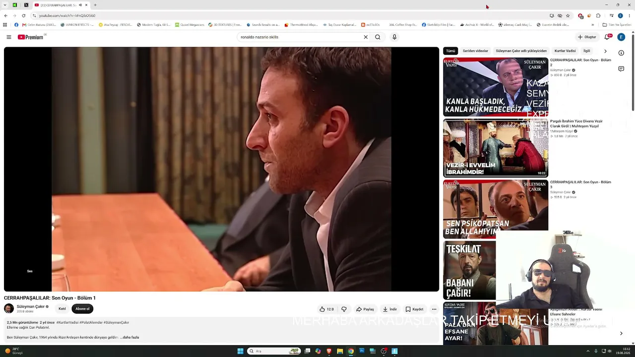This screenshot has height=357, width=635.
Task: Select the 'Kurtlar Vadisi' chip
Action: point(565,51)
